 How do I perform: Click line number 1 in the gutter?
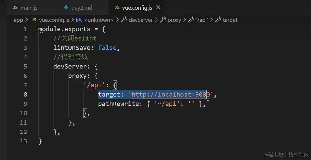25,29
